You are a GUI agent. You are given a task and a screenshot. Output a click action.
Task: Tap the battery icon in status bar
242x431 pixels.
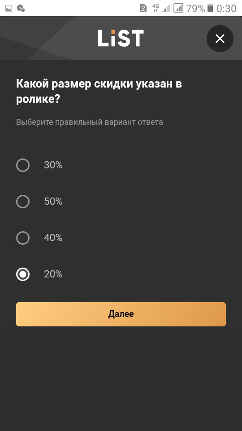click(x=210, y=8)
